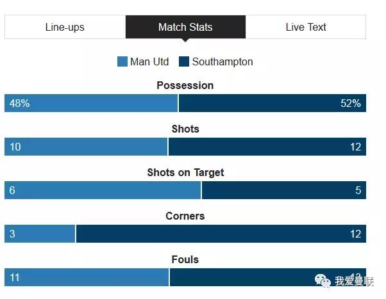Click Man Utd's 48% possession bar
The image size is (386, 299).
coord(91,103)
